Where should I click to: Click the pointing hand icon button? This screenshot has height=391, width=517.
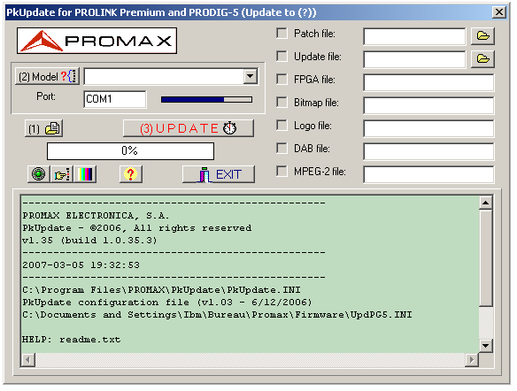point(62,174)
